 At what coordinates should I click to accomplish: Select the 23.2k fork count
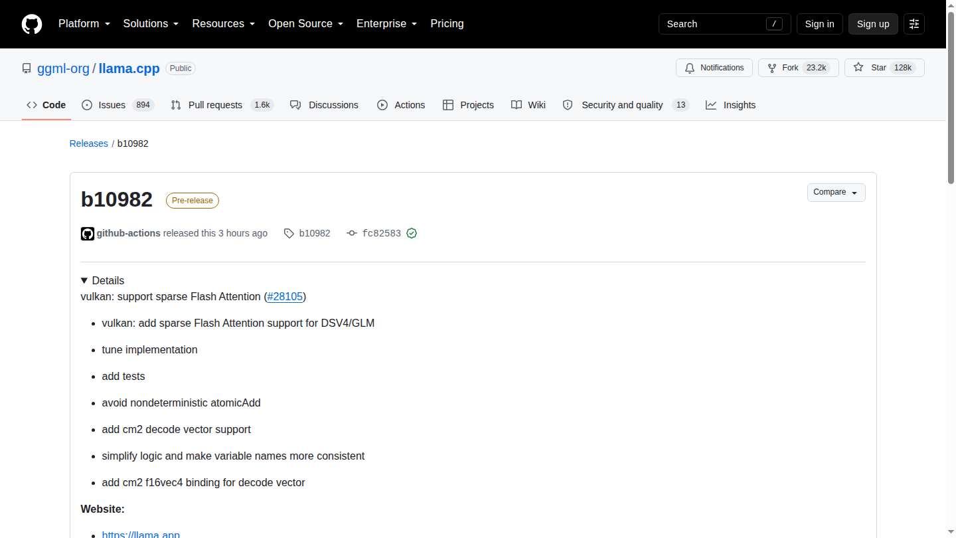[816, 68]
